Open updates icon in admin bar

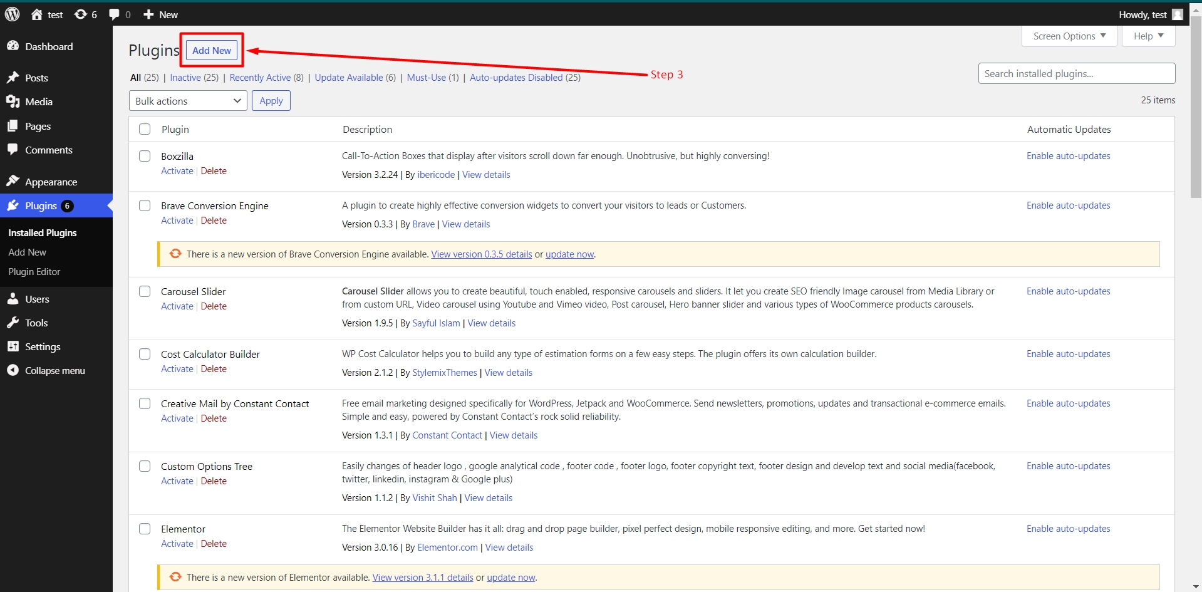81,14
